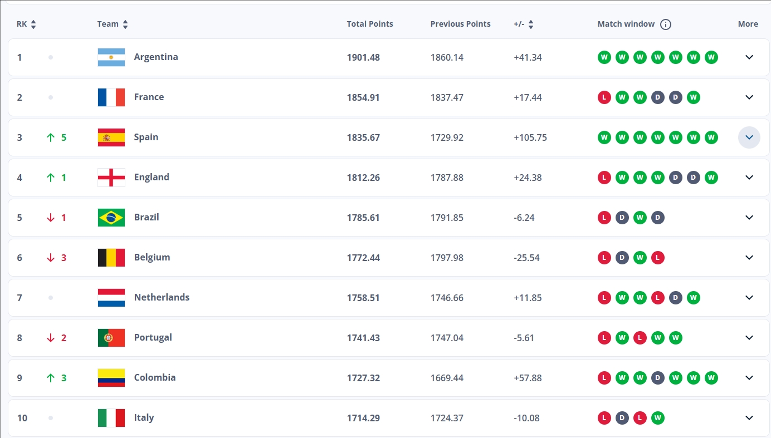Click France's previous points 1837.47
The image size is (771, 438).
tap(447, 97)
